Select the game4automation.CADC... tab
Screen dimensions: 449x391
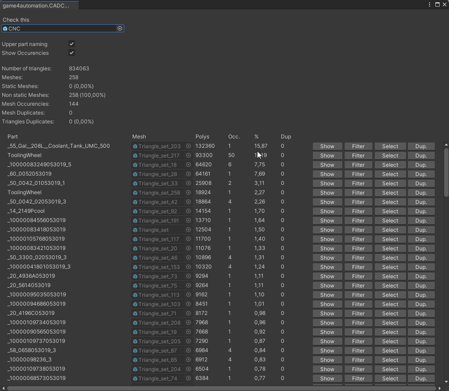(36, 6)
